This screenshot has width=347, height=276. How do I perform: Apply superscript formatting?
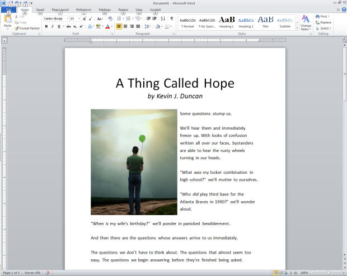coord(81,26)
